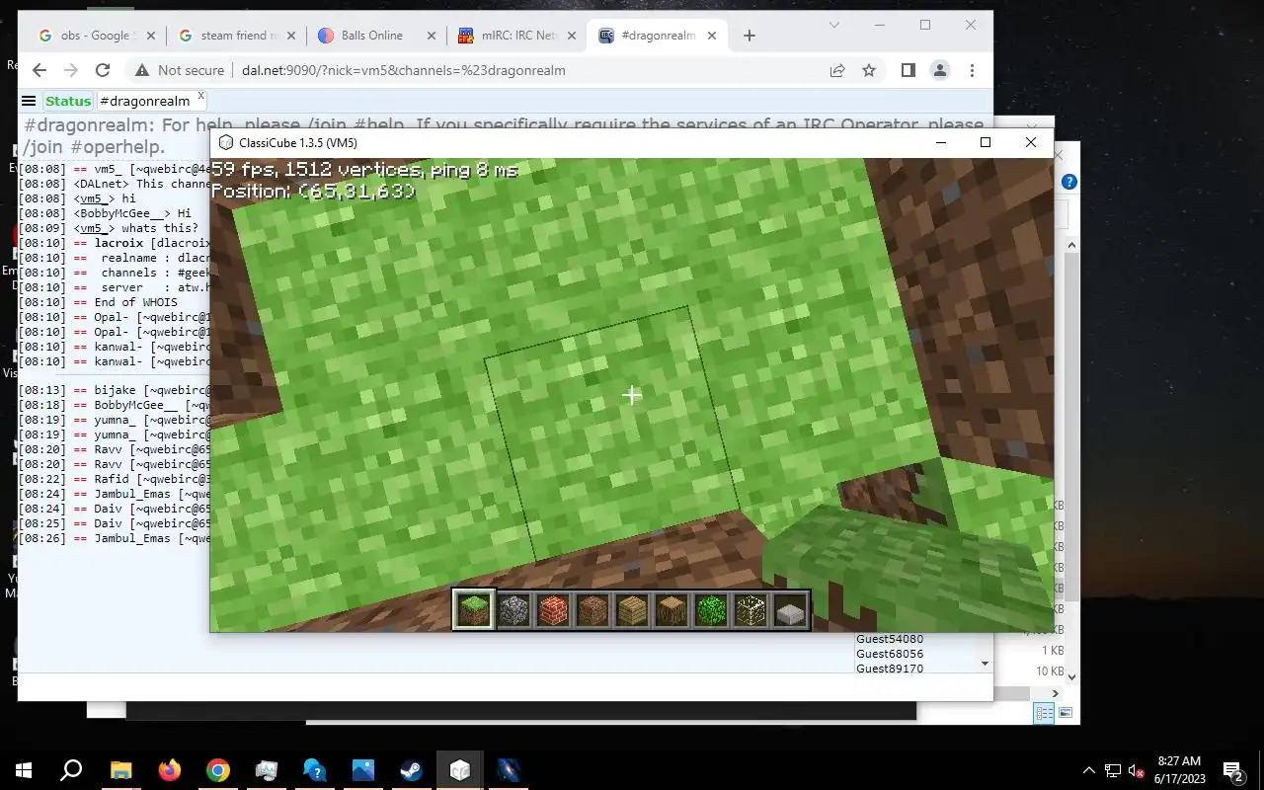Open the Chrome profile avatar menu
Viewport: 1264px width, 790px height.
[940, 70]
